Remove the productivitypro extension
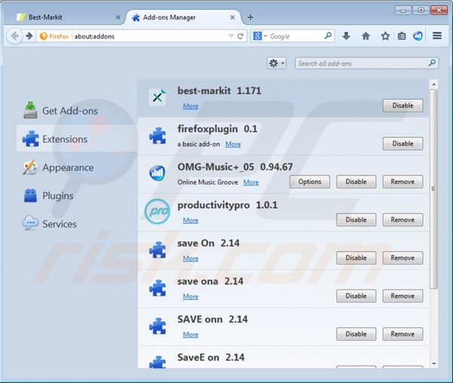 pyautogui.click(x=402, y=219)
